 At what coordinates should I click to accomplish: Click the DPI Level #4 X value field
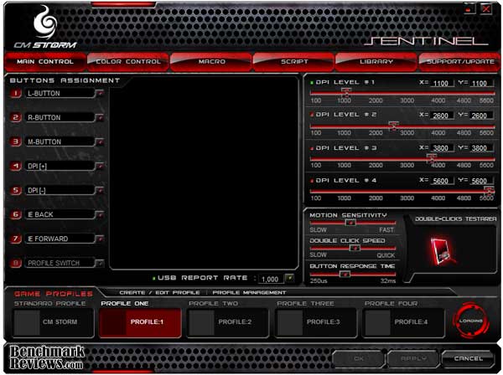point(442,181)
